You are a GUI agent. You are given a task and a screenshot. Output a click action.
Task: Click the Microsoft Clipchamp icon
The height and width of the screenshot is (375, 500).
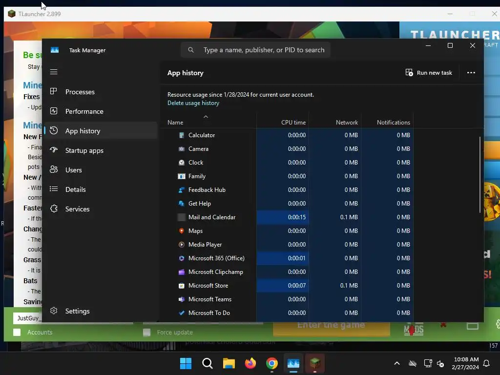(x=182, y=272)
